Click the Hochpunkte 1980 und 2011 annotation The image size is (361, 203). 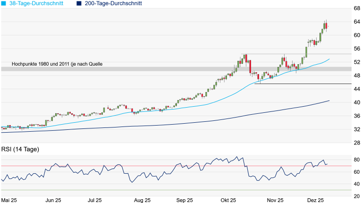(x=57, y=64)
